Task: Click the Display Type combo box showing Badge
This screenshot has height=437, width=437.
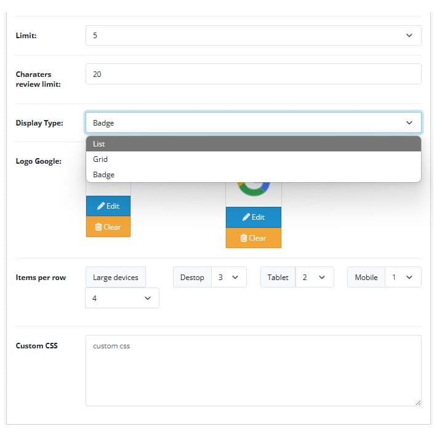Action: (254, 122)
